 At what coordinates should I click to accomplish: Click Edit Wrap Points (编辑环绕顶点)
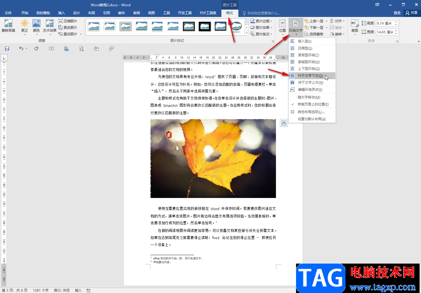(312, 90)
